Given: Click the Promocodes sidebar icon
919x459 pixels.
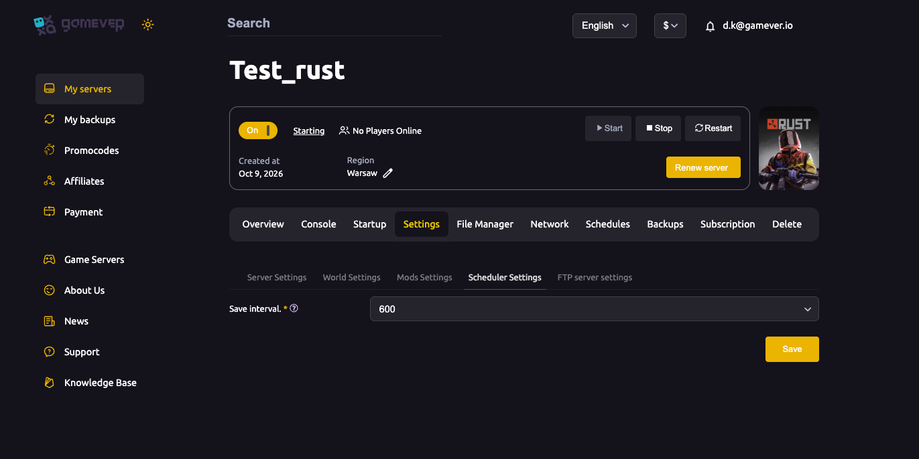Looking at the screenshot, I should pos(49,151).
